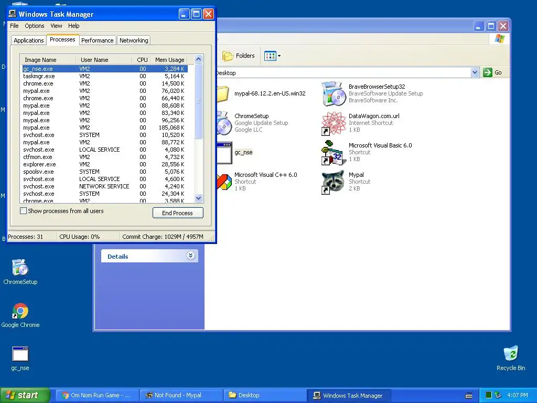Select the Processes tab

tap(63, 39)
